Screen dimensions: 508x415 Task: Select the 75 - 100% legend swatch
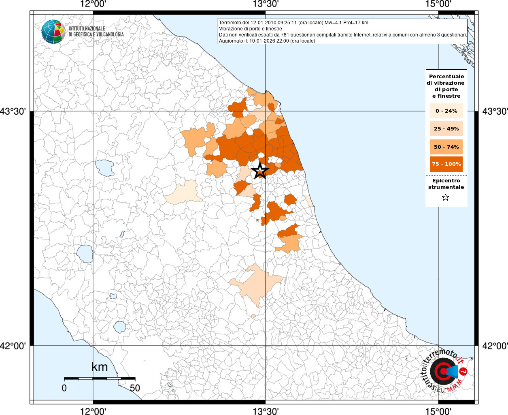point(446,164)
